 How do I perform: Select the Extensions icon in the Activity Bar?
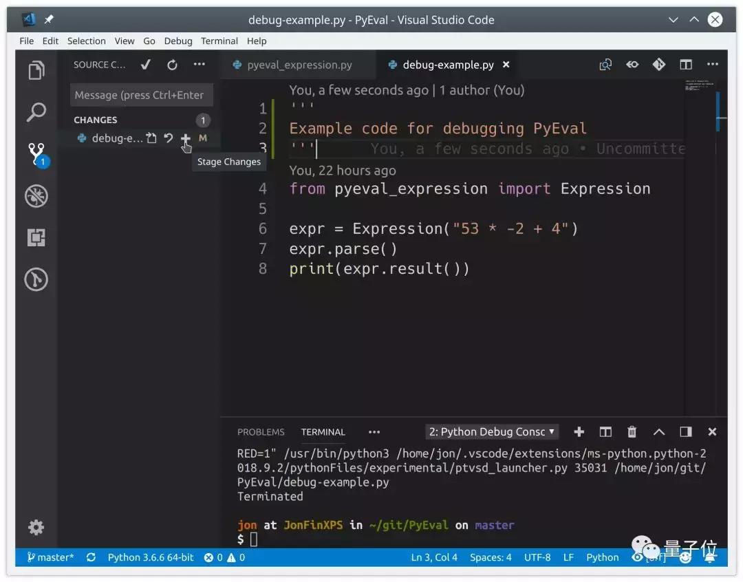coord(36,237)
